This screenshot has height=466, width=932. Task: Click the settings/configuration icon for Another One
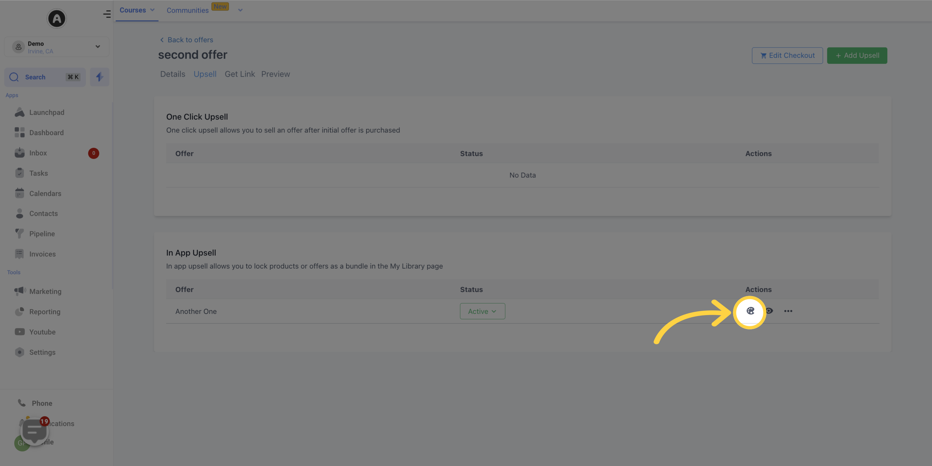[750, 310]
